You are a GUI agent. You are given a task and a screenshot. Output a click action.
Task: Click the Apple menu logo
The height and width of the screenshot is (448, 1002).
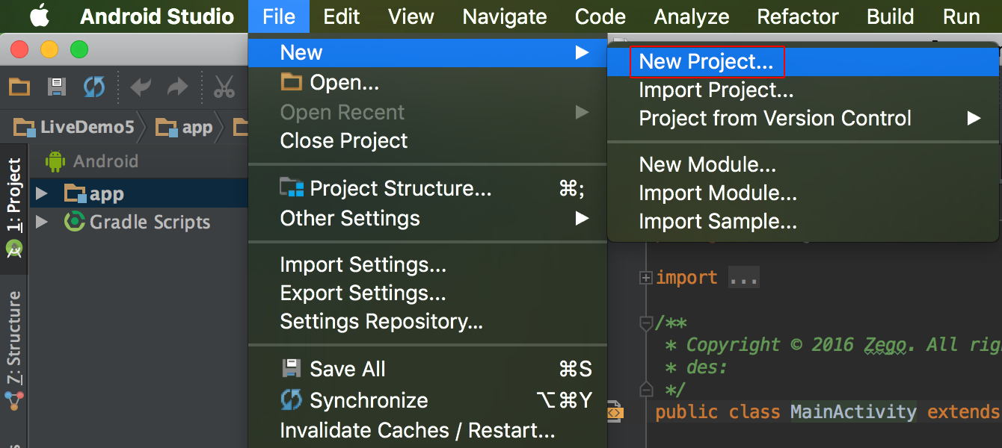(x=40, y=16)
